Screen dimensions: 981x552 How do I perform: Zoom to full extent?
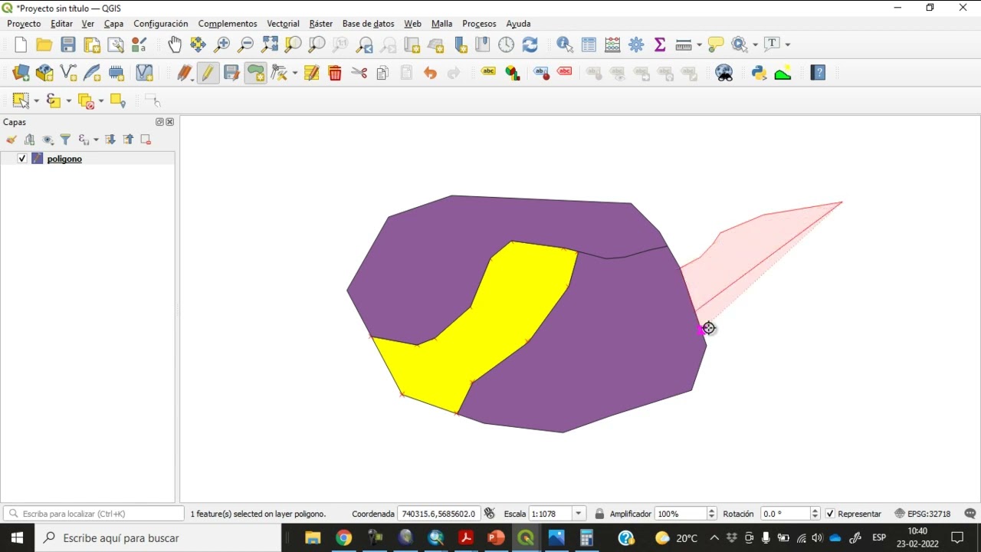point(270,44)
